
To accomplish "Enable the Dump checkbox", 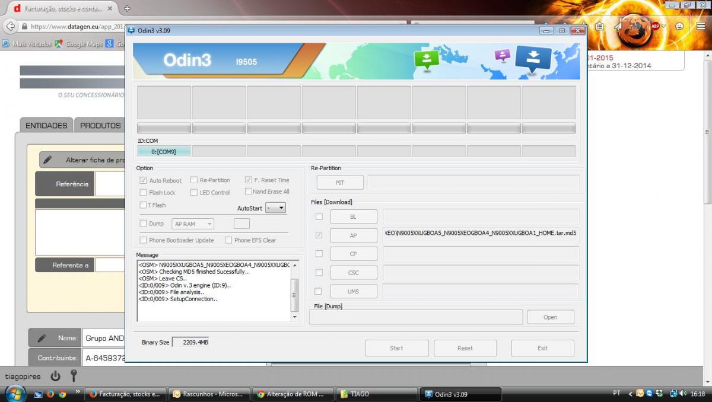I will tap(143, 224).
